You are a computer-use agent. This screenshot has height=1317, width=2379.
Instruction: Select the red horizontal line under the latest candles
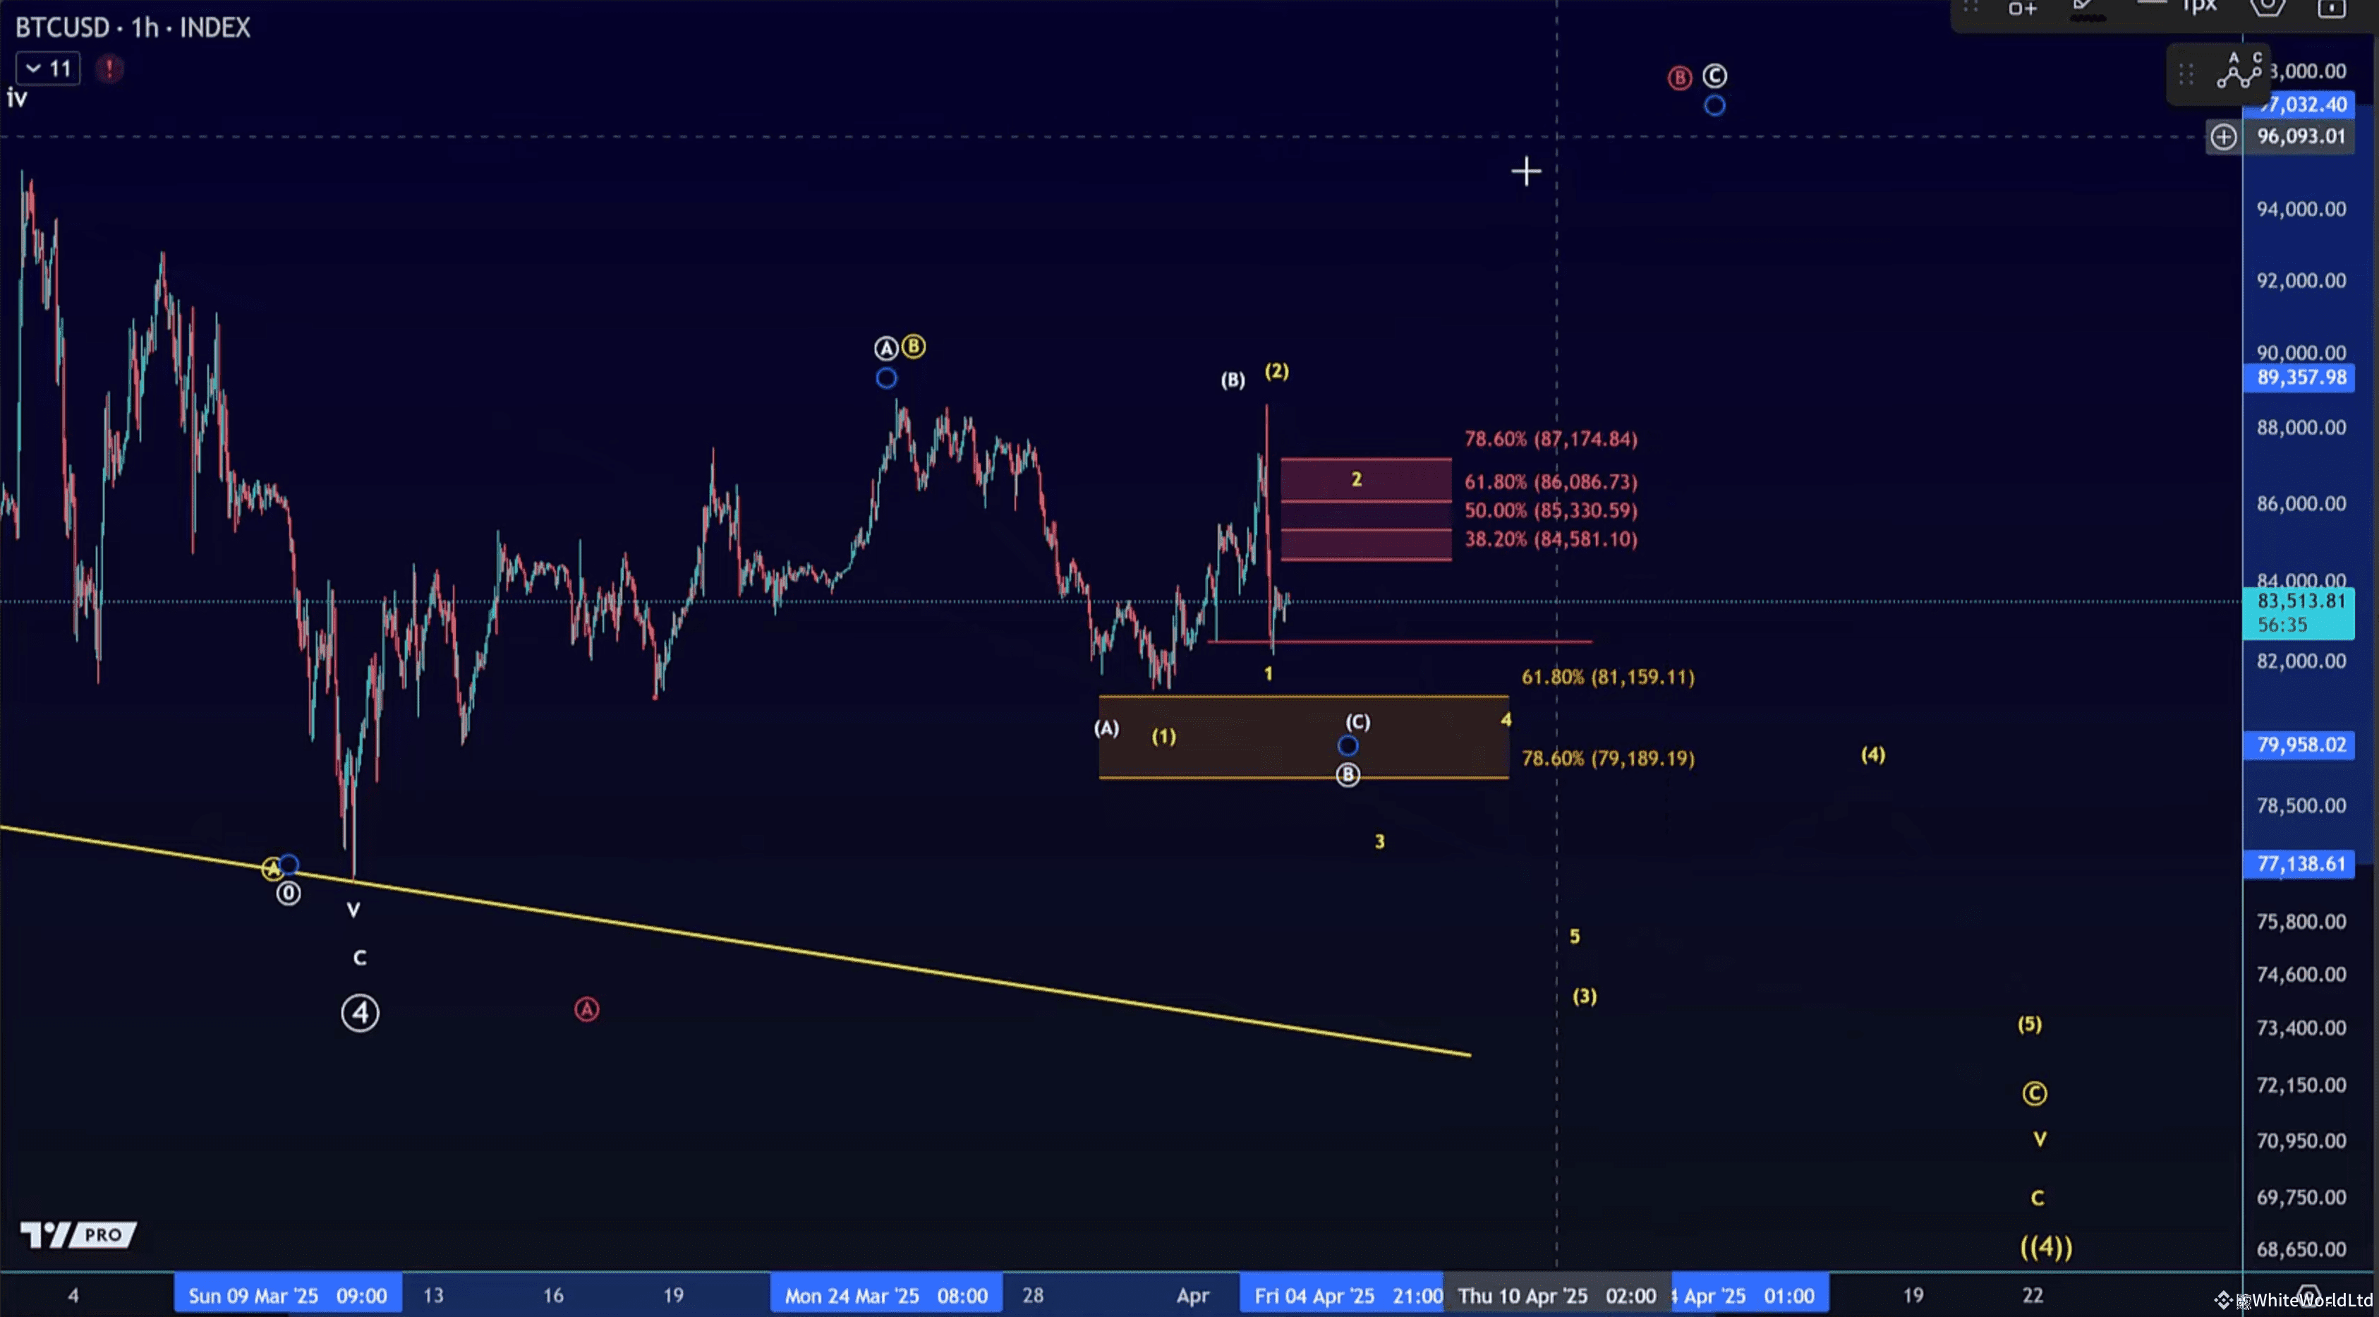point(1400,641)
